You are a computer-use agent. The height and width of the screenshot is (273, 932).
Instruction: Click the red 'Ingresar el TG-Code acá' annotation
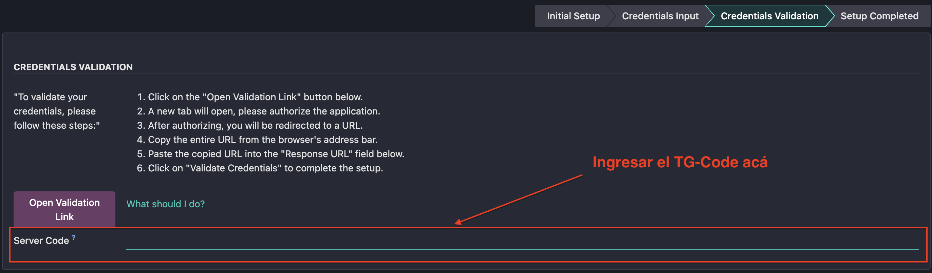(x=679, y=162)
